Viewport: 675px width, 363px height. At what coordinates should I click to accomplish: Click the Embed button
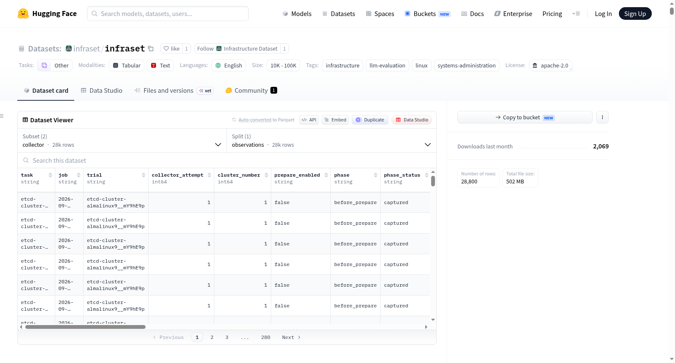(335, 120)
